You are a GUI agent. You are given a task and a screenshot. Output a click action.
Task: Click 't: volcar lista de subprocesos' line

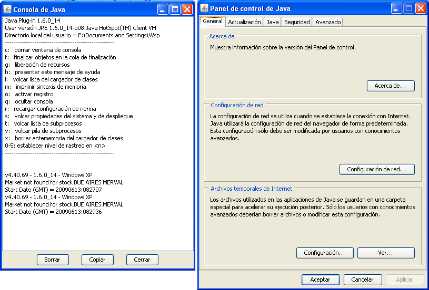43,123
